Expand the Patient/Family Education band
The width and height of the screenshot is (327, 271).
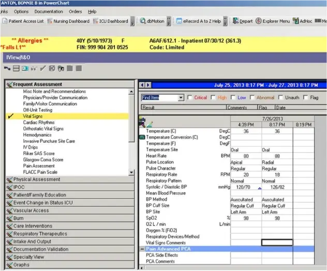(70, 195)
